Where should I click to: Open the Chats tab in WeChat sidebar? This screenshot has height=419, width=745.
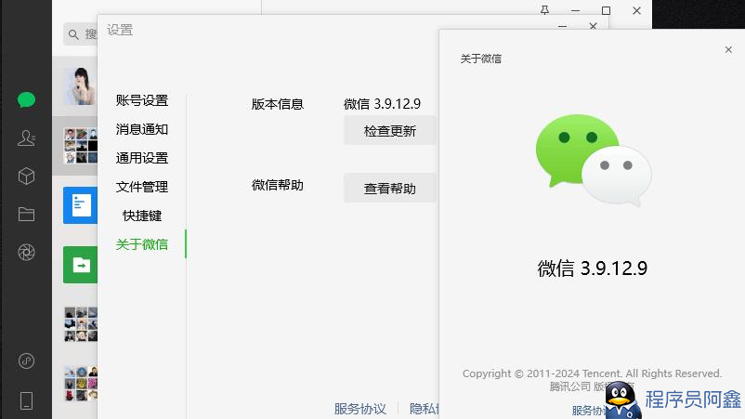[x=26, y=99]
